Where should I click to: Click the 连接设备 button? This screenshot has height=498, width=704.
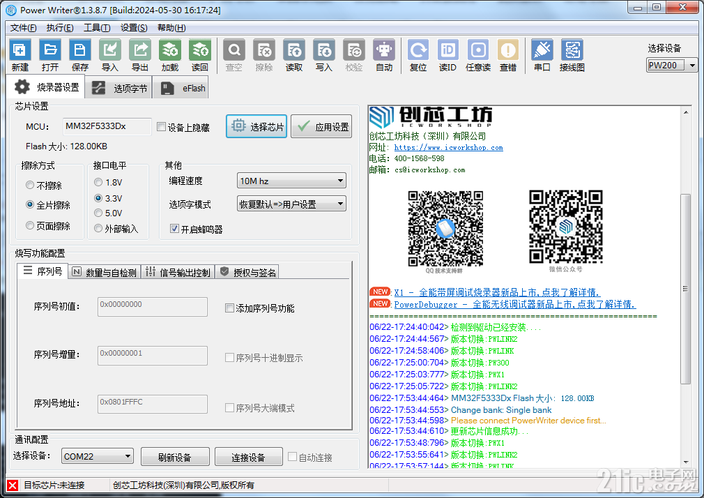click(x=249, y=457)
